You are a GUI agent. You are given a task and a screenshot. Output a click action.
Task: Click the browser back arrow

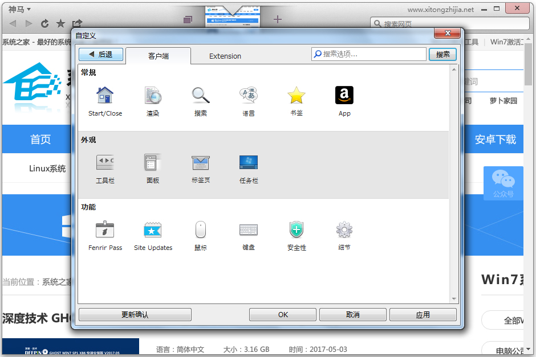pyautogui.click(x=13, y=23)
